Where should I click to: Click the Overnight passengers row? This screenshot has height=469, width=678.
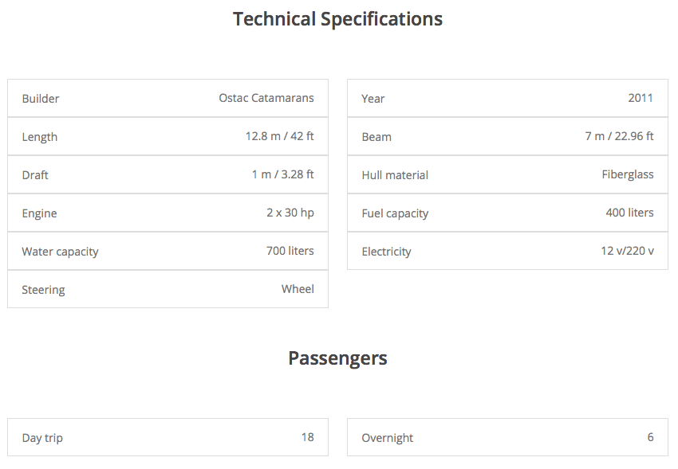point(507,437)
